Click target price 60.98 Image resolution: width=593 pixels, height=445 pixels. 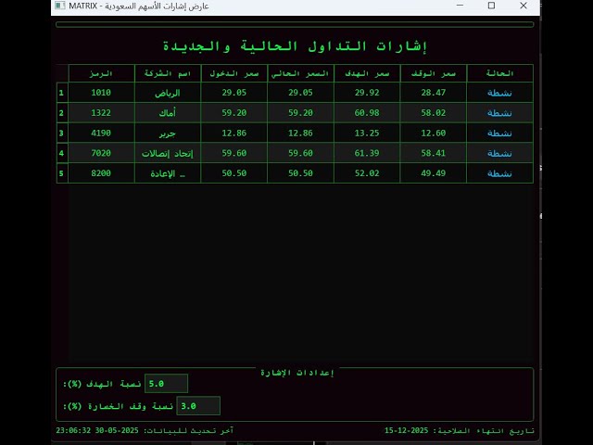pyautogui.click(x=367, y=113)
